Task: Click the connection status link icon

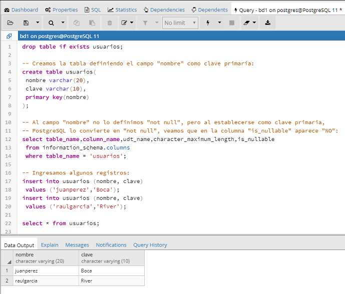Action: point(9,36)
